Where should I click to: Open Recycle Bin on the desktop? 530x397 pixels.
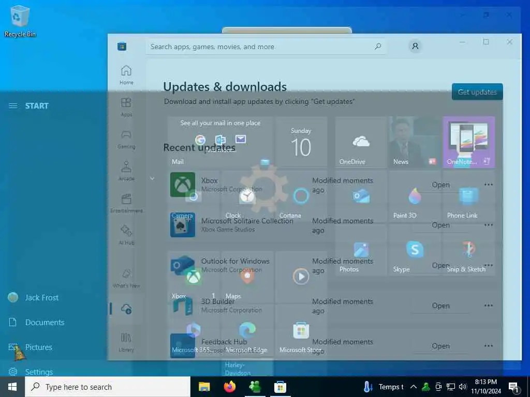20,21
